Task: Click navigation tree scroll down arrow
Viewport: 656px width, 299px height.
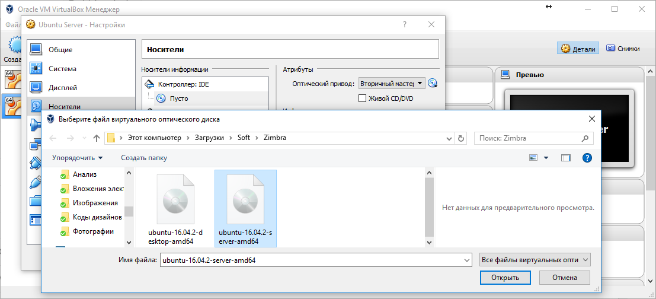Action: point(129,243)
